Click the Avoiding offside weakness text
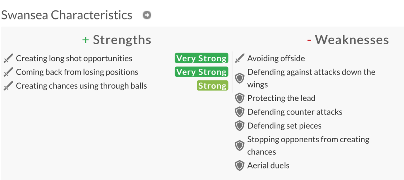The width and height of the screenshot is (404, 180). click(x=276, y=58)
